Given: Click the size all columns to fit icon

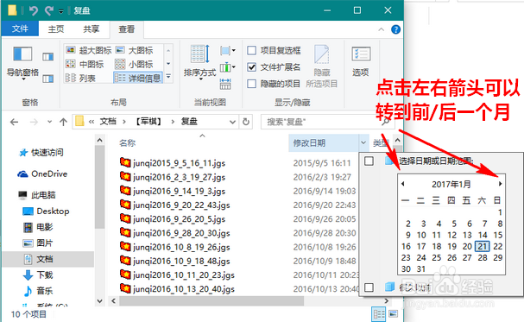Looking at the screenshot, I should tap(225, 84).
